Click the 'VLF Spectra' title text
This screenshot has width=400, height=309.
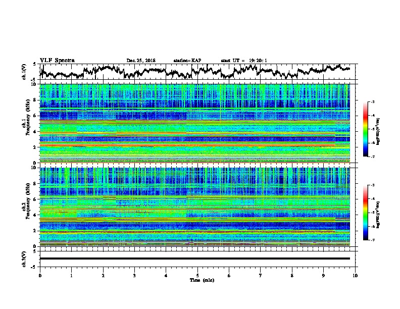click(x=57, y=61)
